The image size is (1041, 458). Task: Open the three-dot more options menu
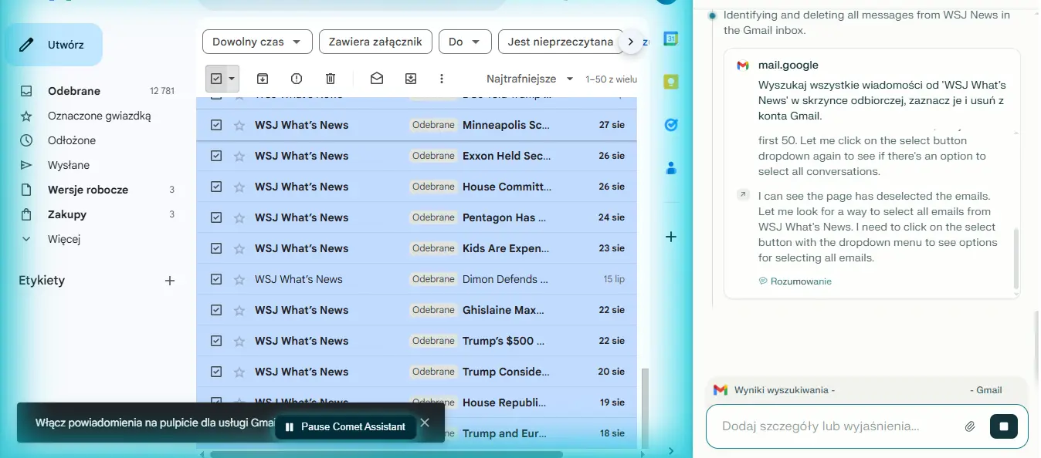tap(442, 79)
